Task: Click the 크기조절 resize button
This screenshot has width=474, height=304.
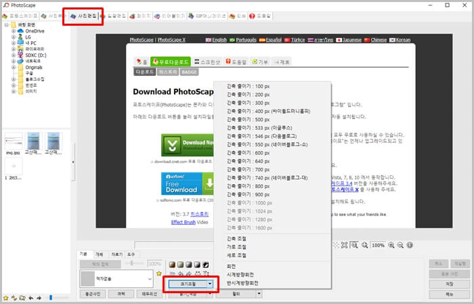Action: click(x=188, y=284)
